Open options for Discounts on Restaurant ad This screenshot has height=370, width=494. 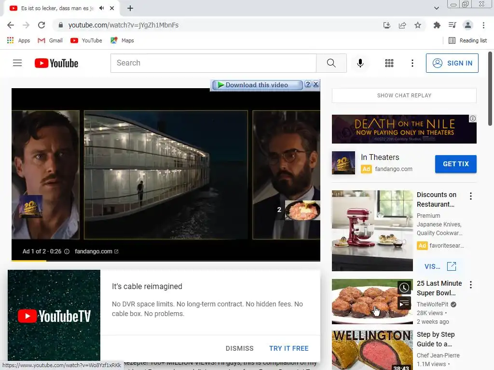[x=471, y=196]
